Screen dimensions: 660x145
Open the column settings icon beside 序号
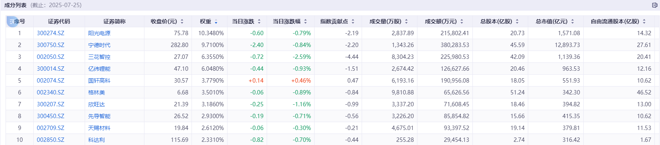click(12, 21)
